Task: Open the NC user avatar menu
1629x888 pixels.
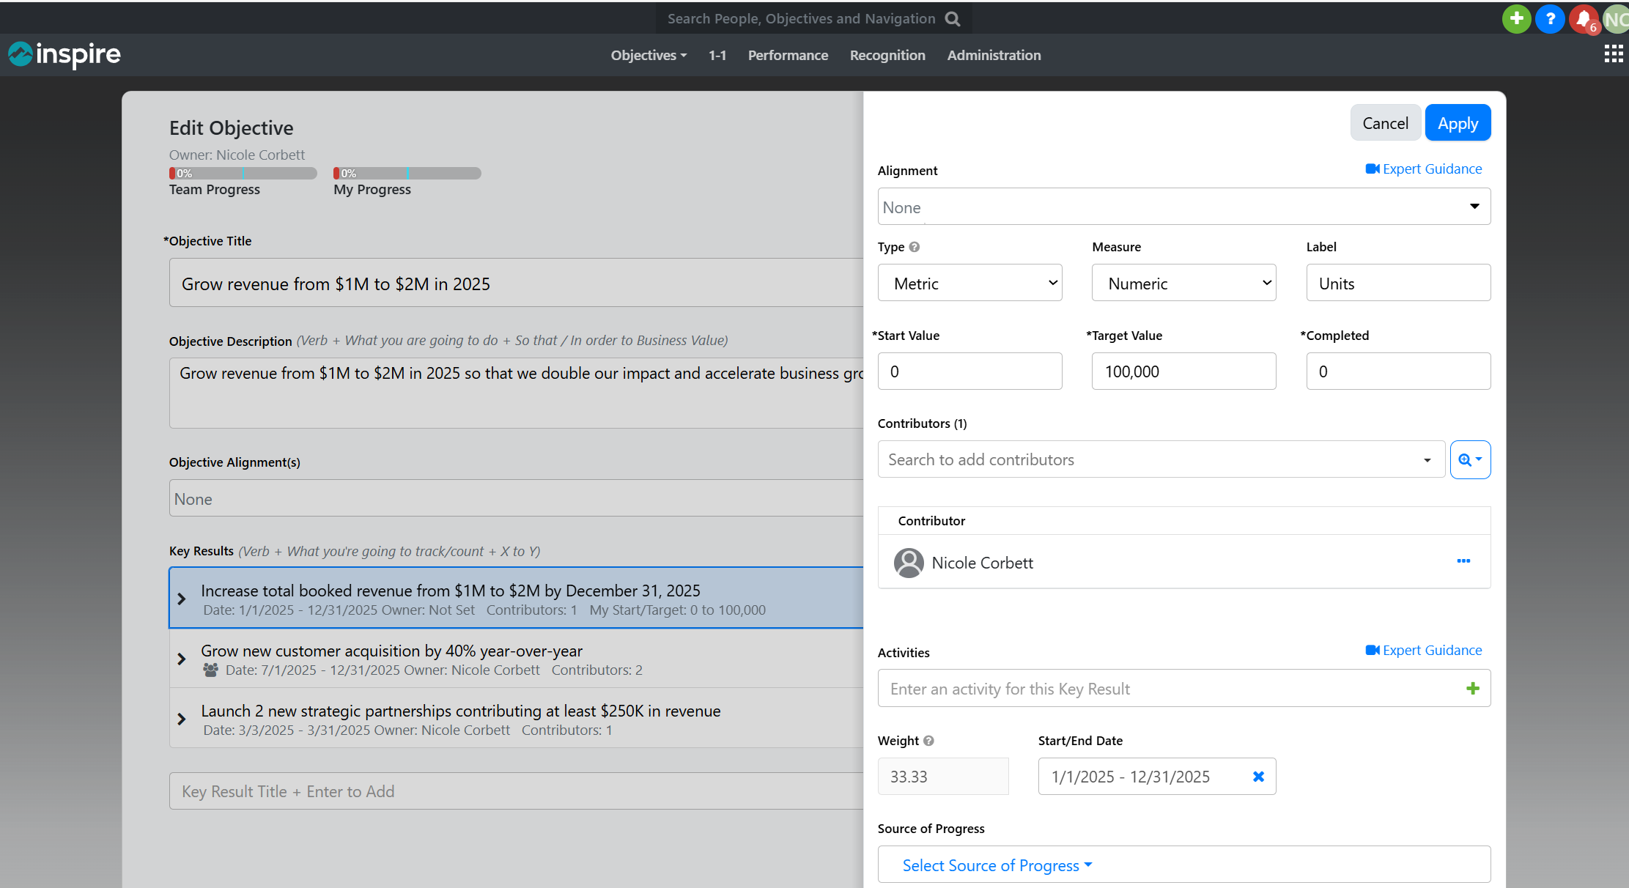Action: tap(1616, 19)
